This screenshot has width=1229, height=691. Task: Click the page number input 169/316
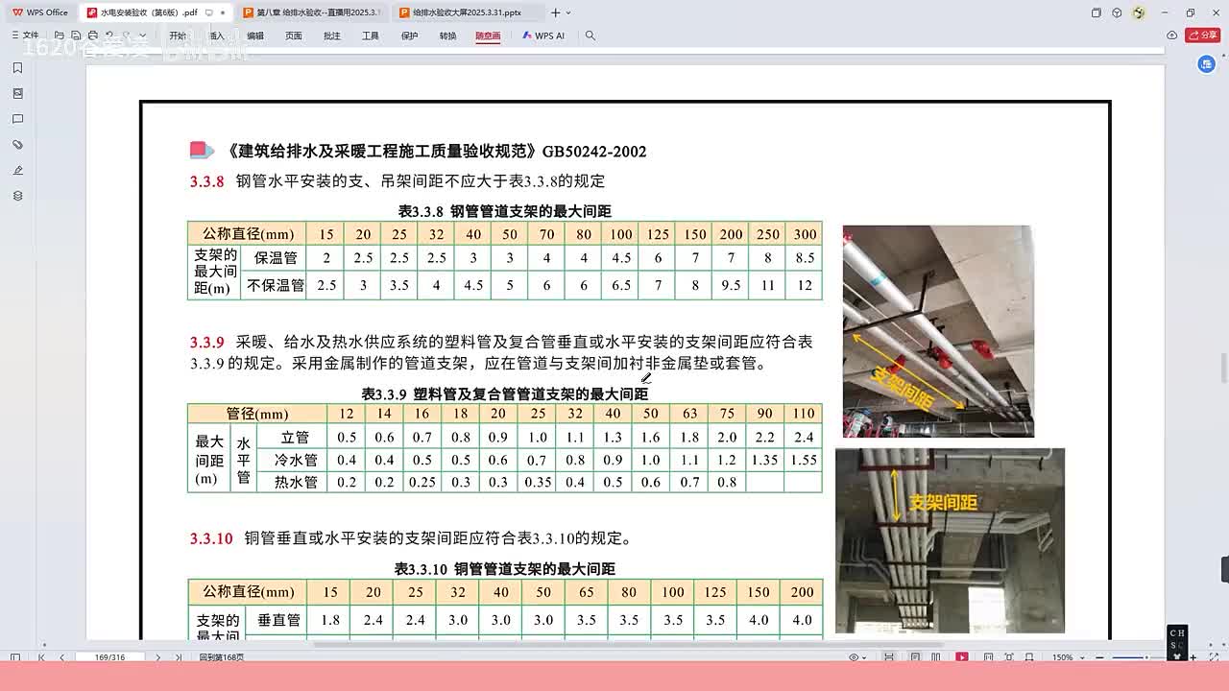tap(111, 657)
